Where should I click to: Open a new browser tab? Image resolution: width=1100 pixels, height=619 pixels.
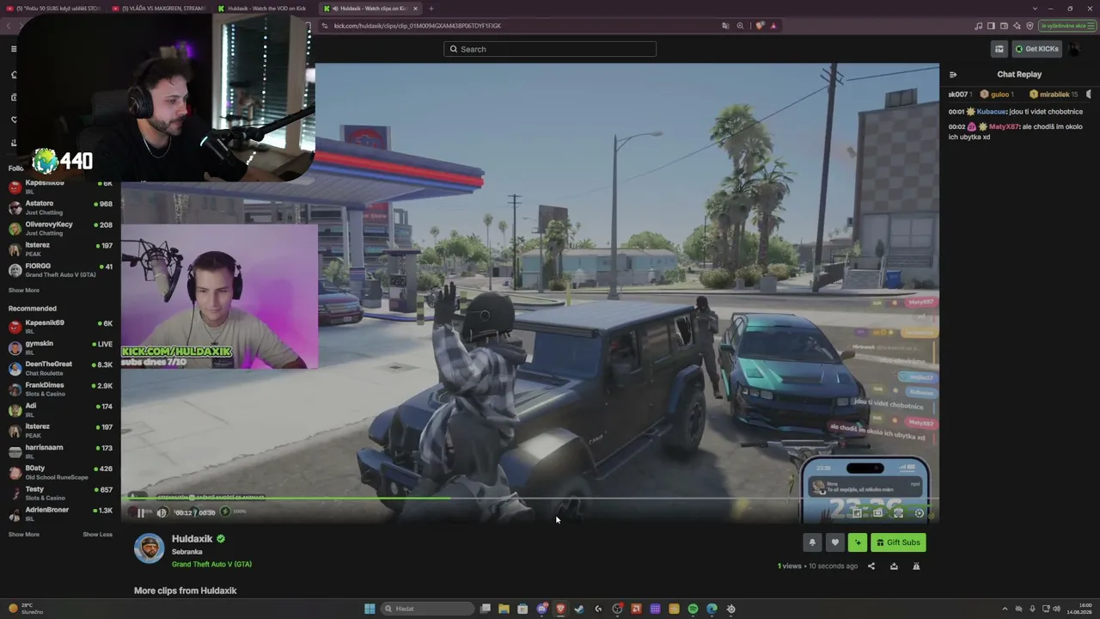431,9
